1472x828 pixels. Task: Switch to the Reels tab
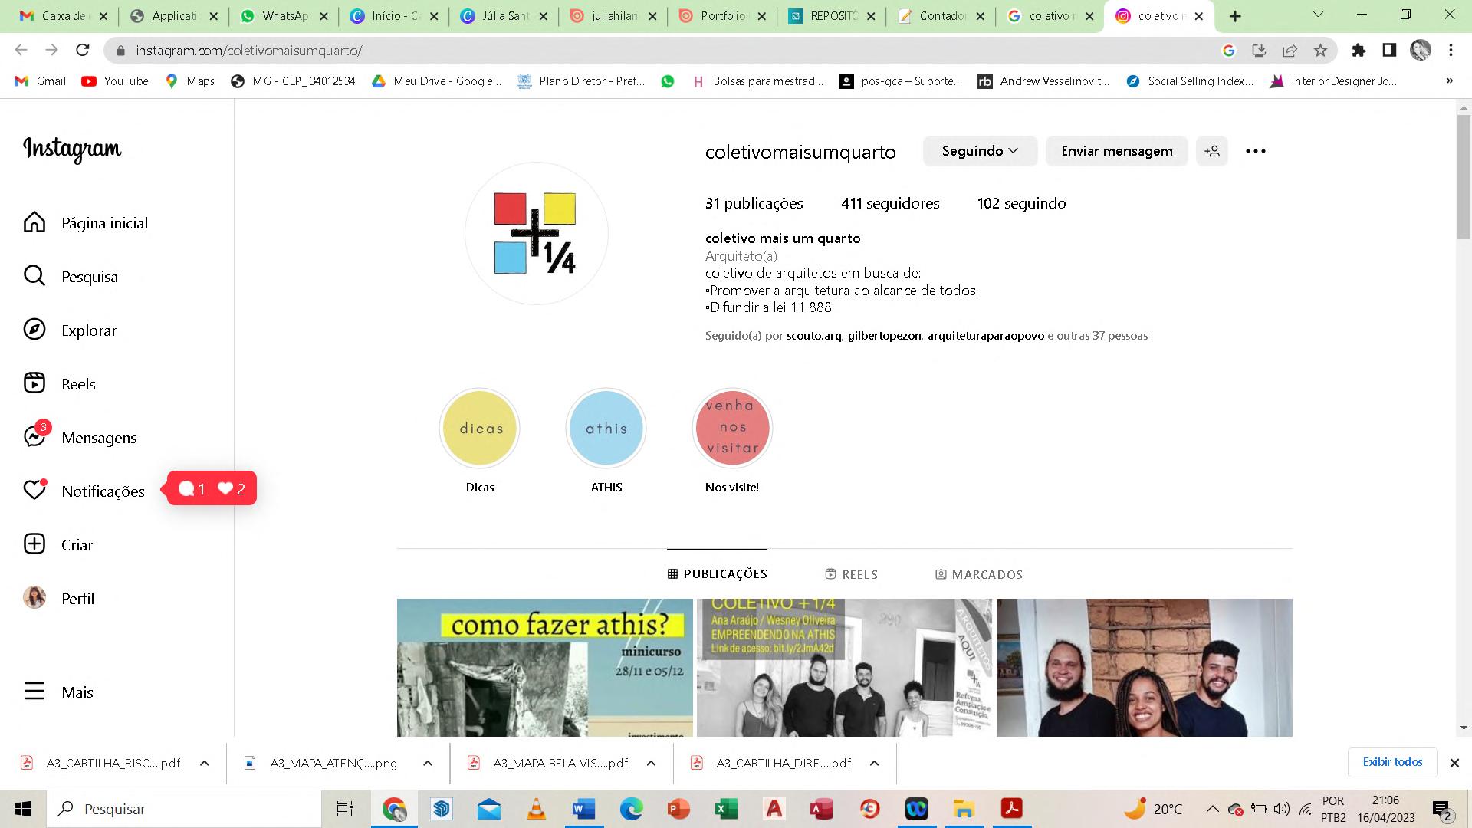coord(851,574)
